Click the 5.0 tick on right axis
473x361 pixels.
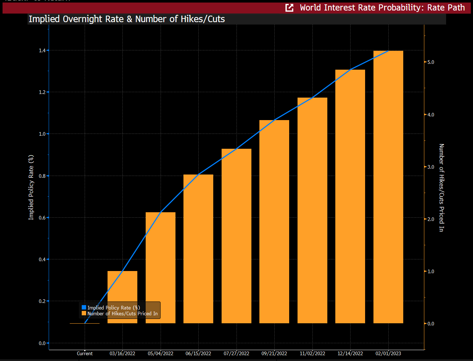pos(430,62)
